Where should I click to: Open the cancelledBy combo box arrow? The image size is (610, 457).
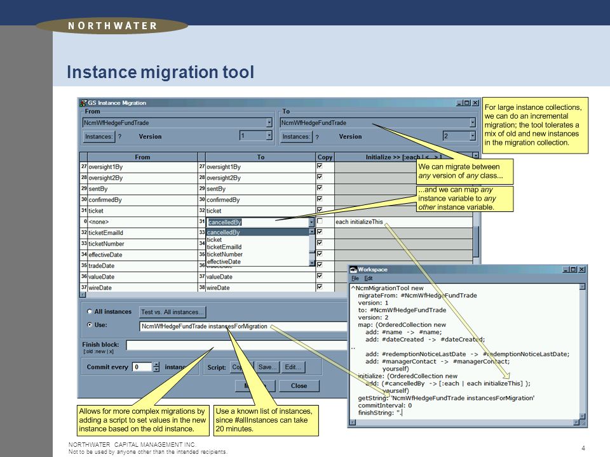click(x=311, y=222)
